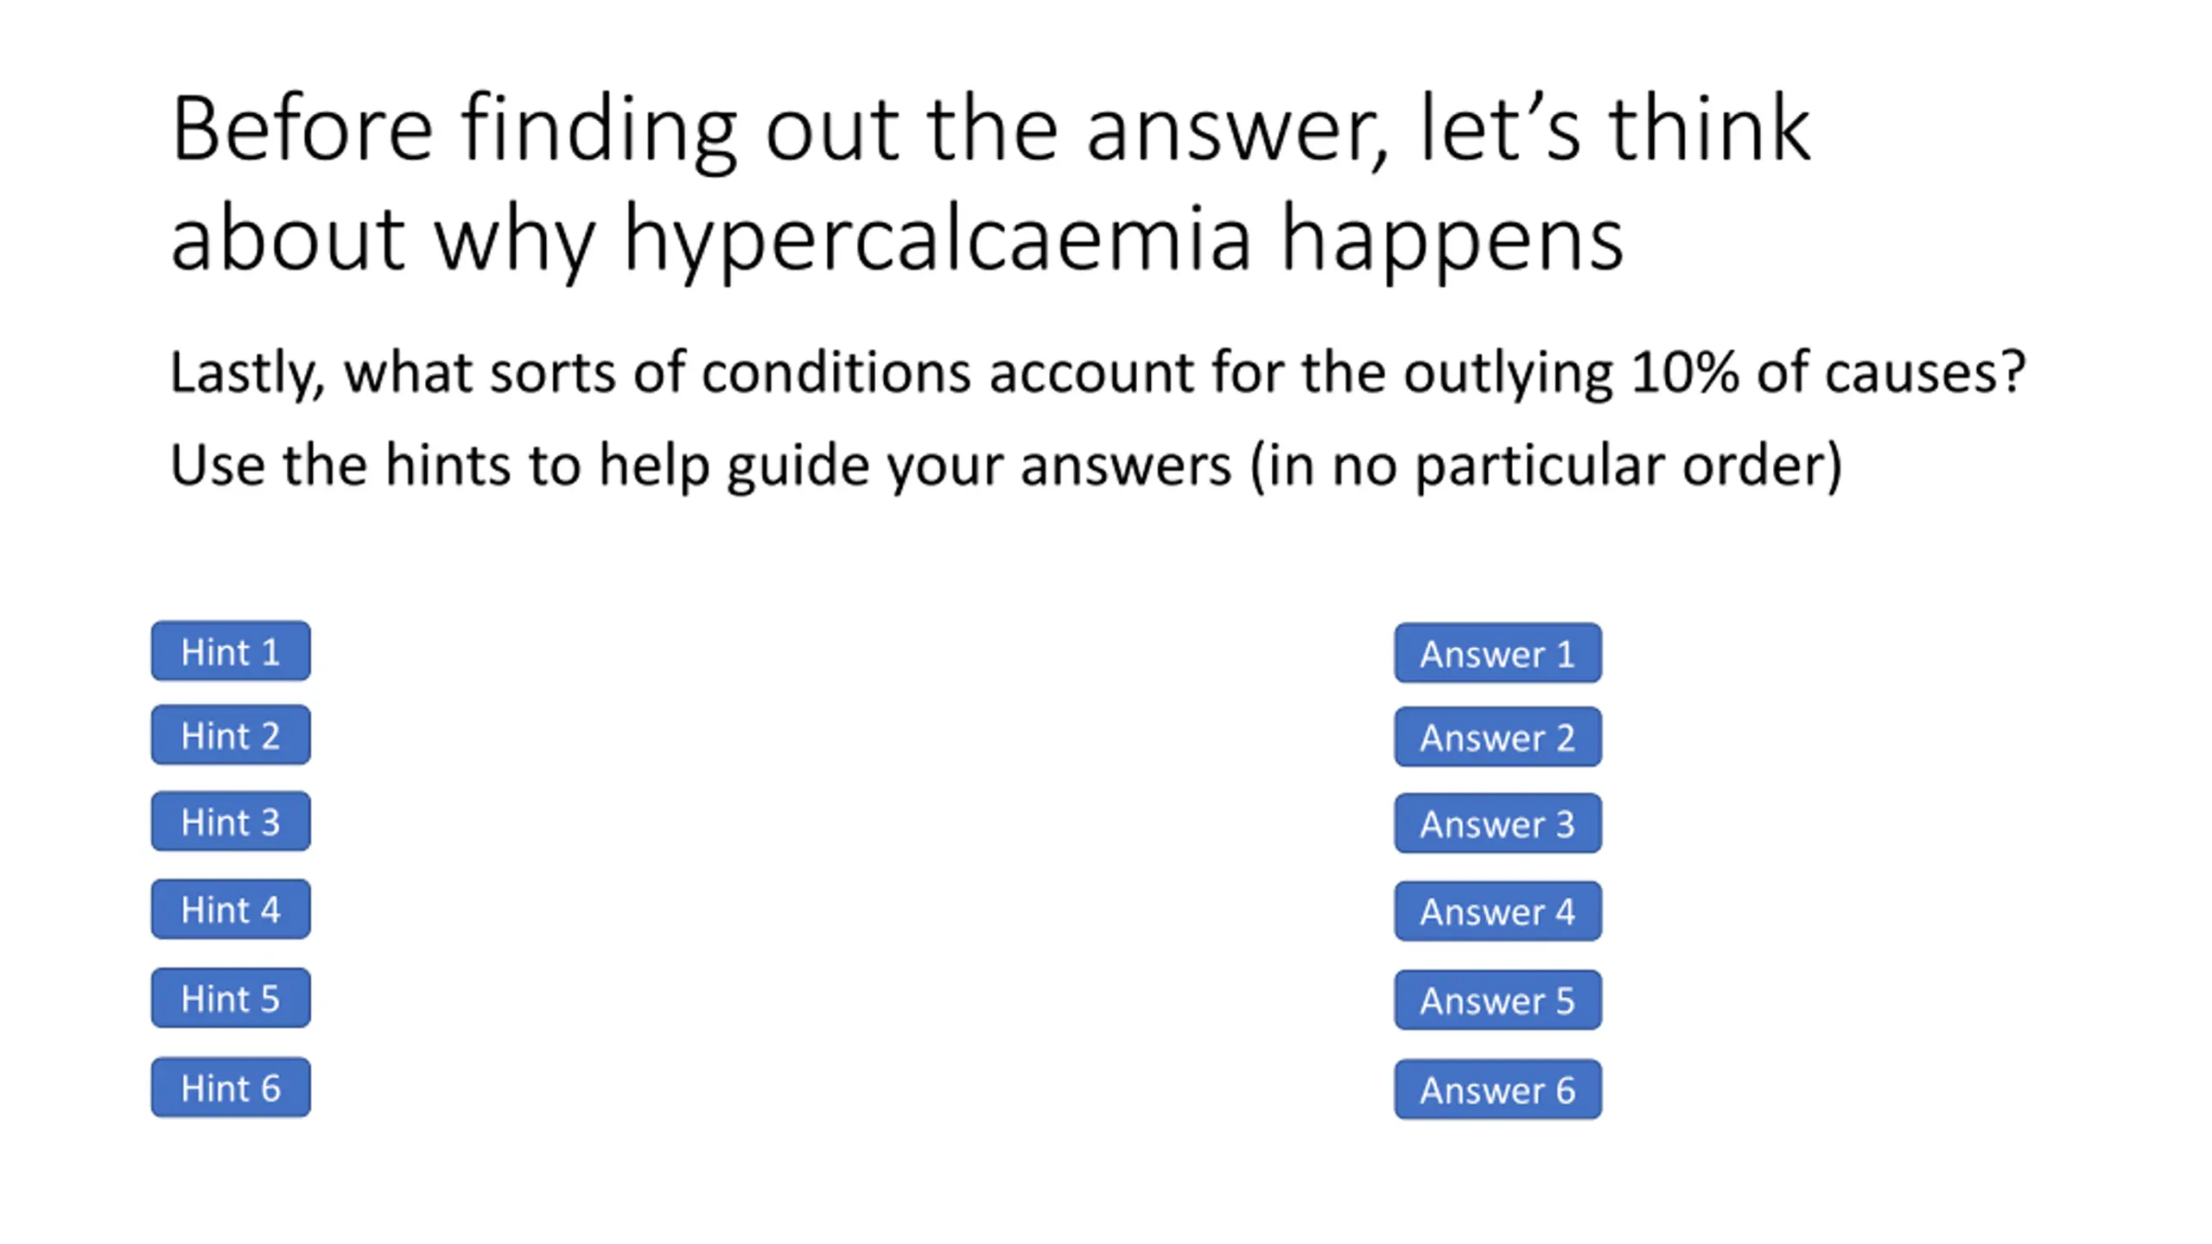The width and height of the screenshot is (2212, 1244).
Task: Show Answer 1
Action: coord(1497,653)
